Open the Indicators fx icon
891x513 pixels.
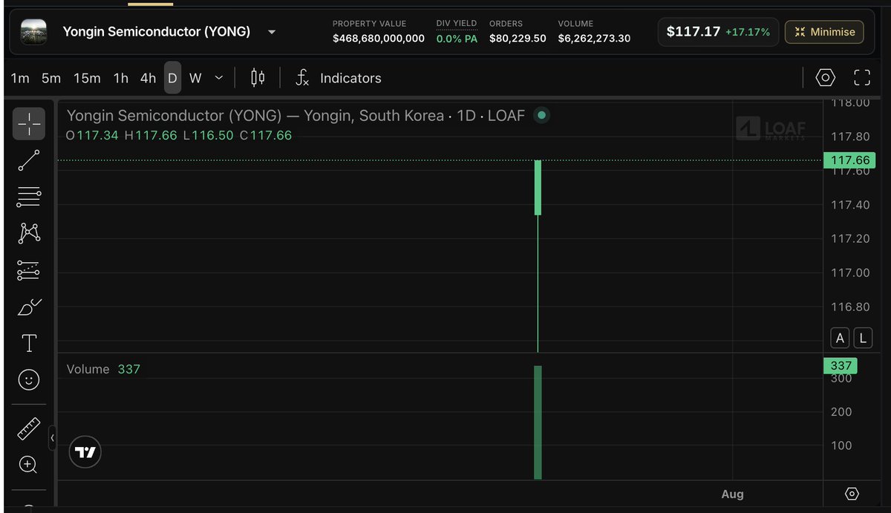pos(302,78)
